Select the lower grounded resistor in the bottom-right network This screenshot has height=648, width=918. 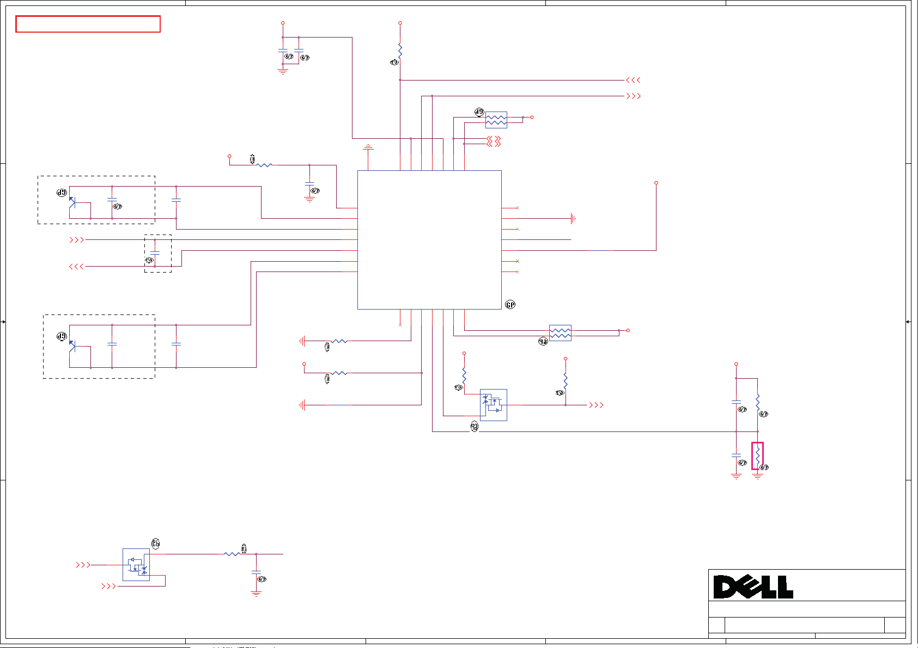click(x=757, y=456)
